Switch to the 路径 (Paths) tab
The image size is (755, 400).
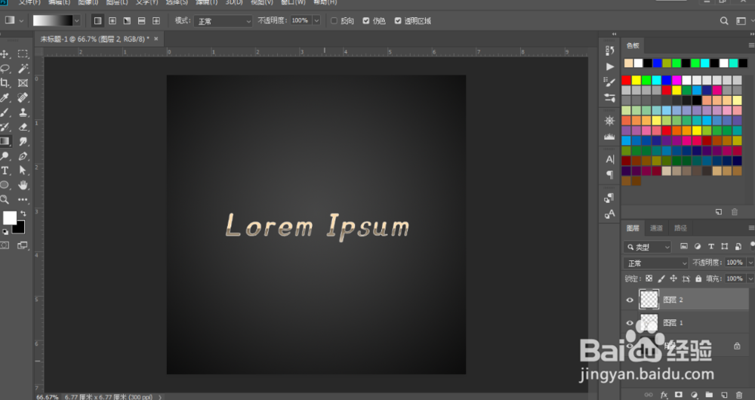click(x=680, y=228)
